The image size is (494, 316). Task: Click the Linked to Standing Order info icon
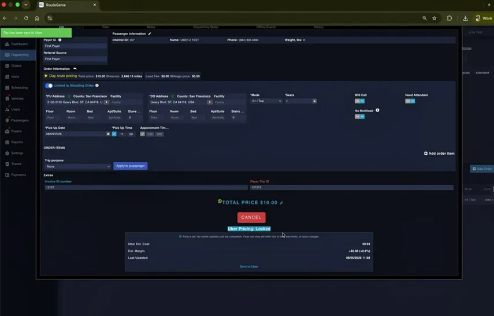click(97, 85)
